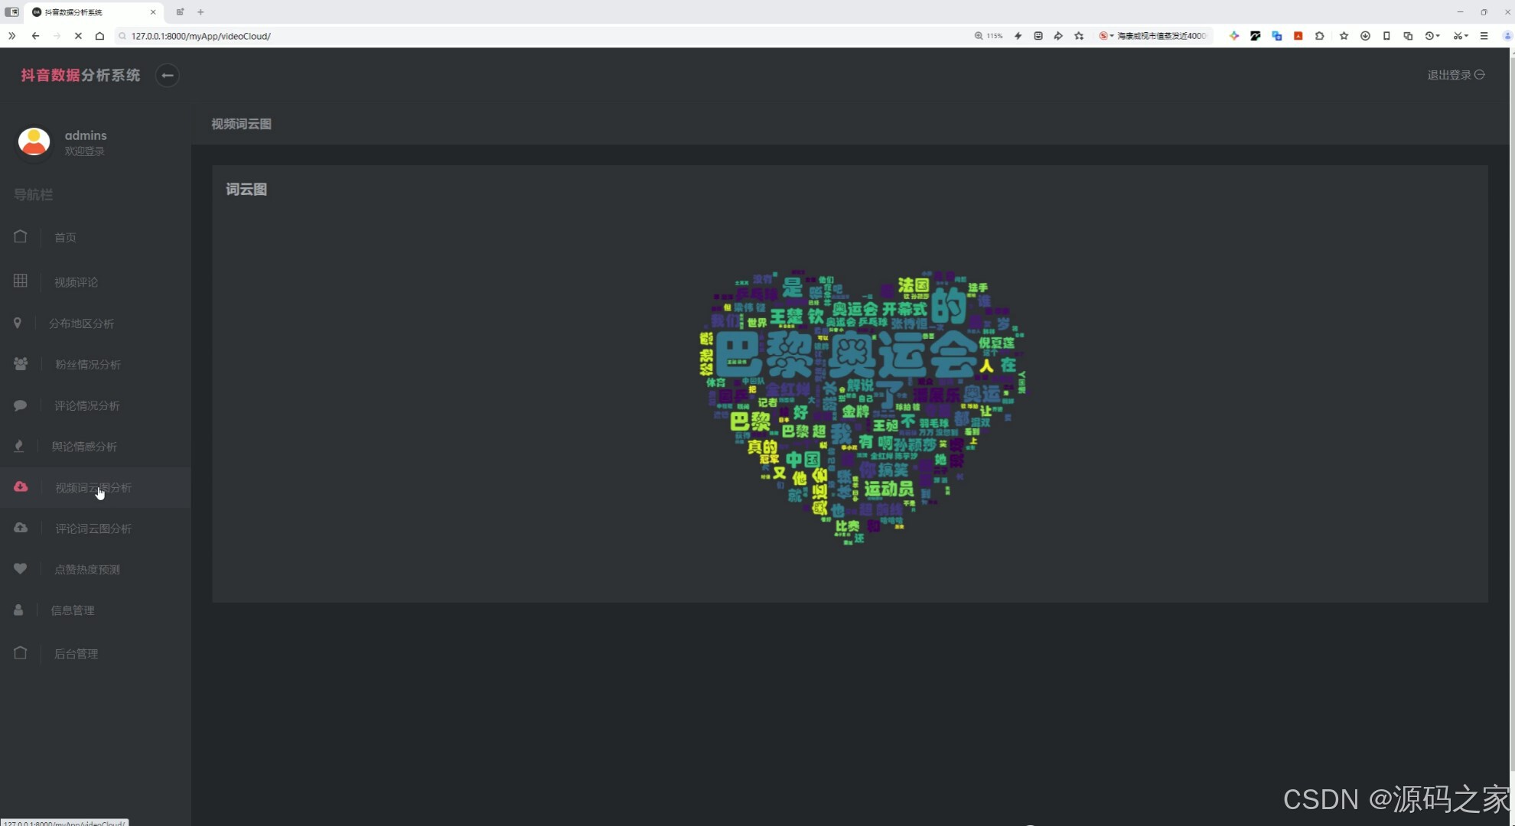This screenshot has width=1515, height=826.
Task: Click the grid icon for 视频评论
Action: (x=21, y=281)
